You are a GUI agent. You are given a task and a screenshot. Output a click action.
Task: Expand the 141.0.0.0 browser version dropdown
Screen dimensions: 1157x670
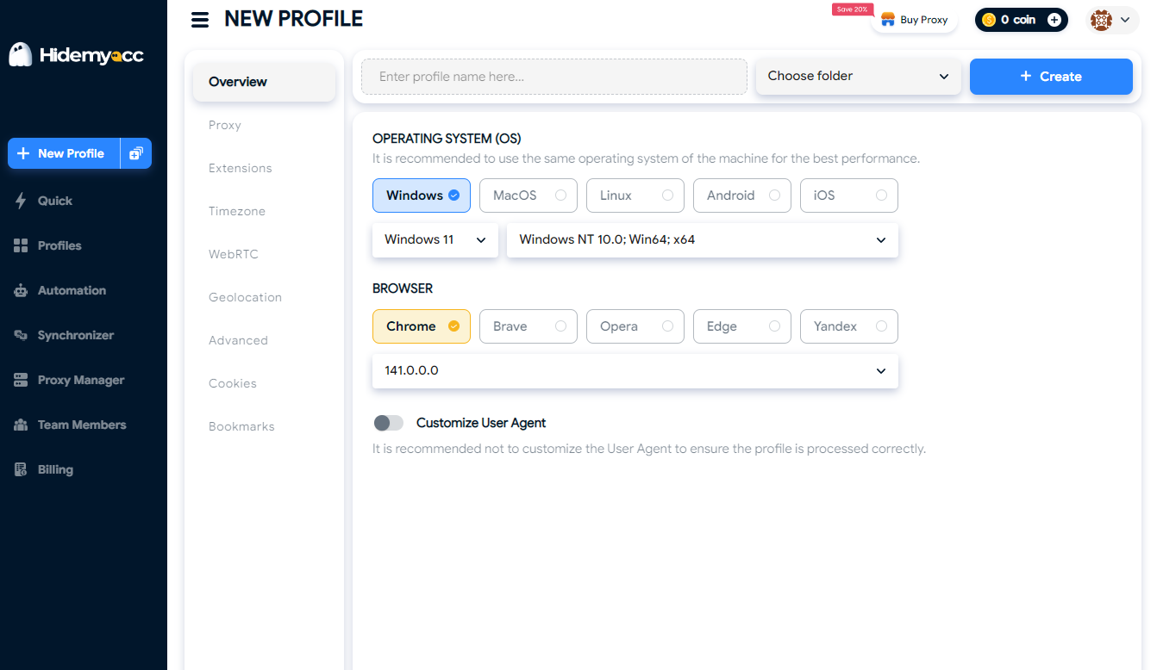(x=635, y=370)
